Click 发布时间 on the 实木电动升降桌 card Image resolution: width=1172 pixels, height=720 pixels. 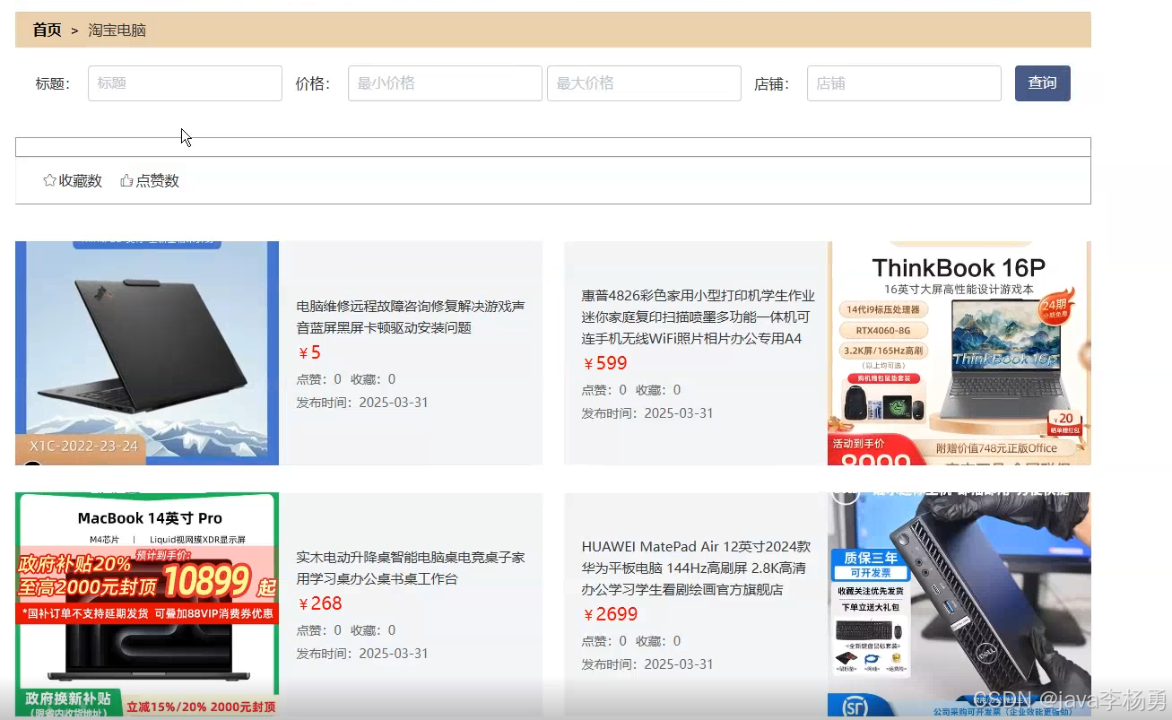coord(362,654)
